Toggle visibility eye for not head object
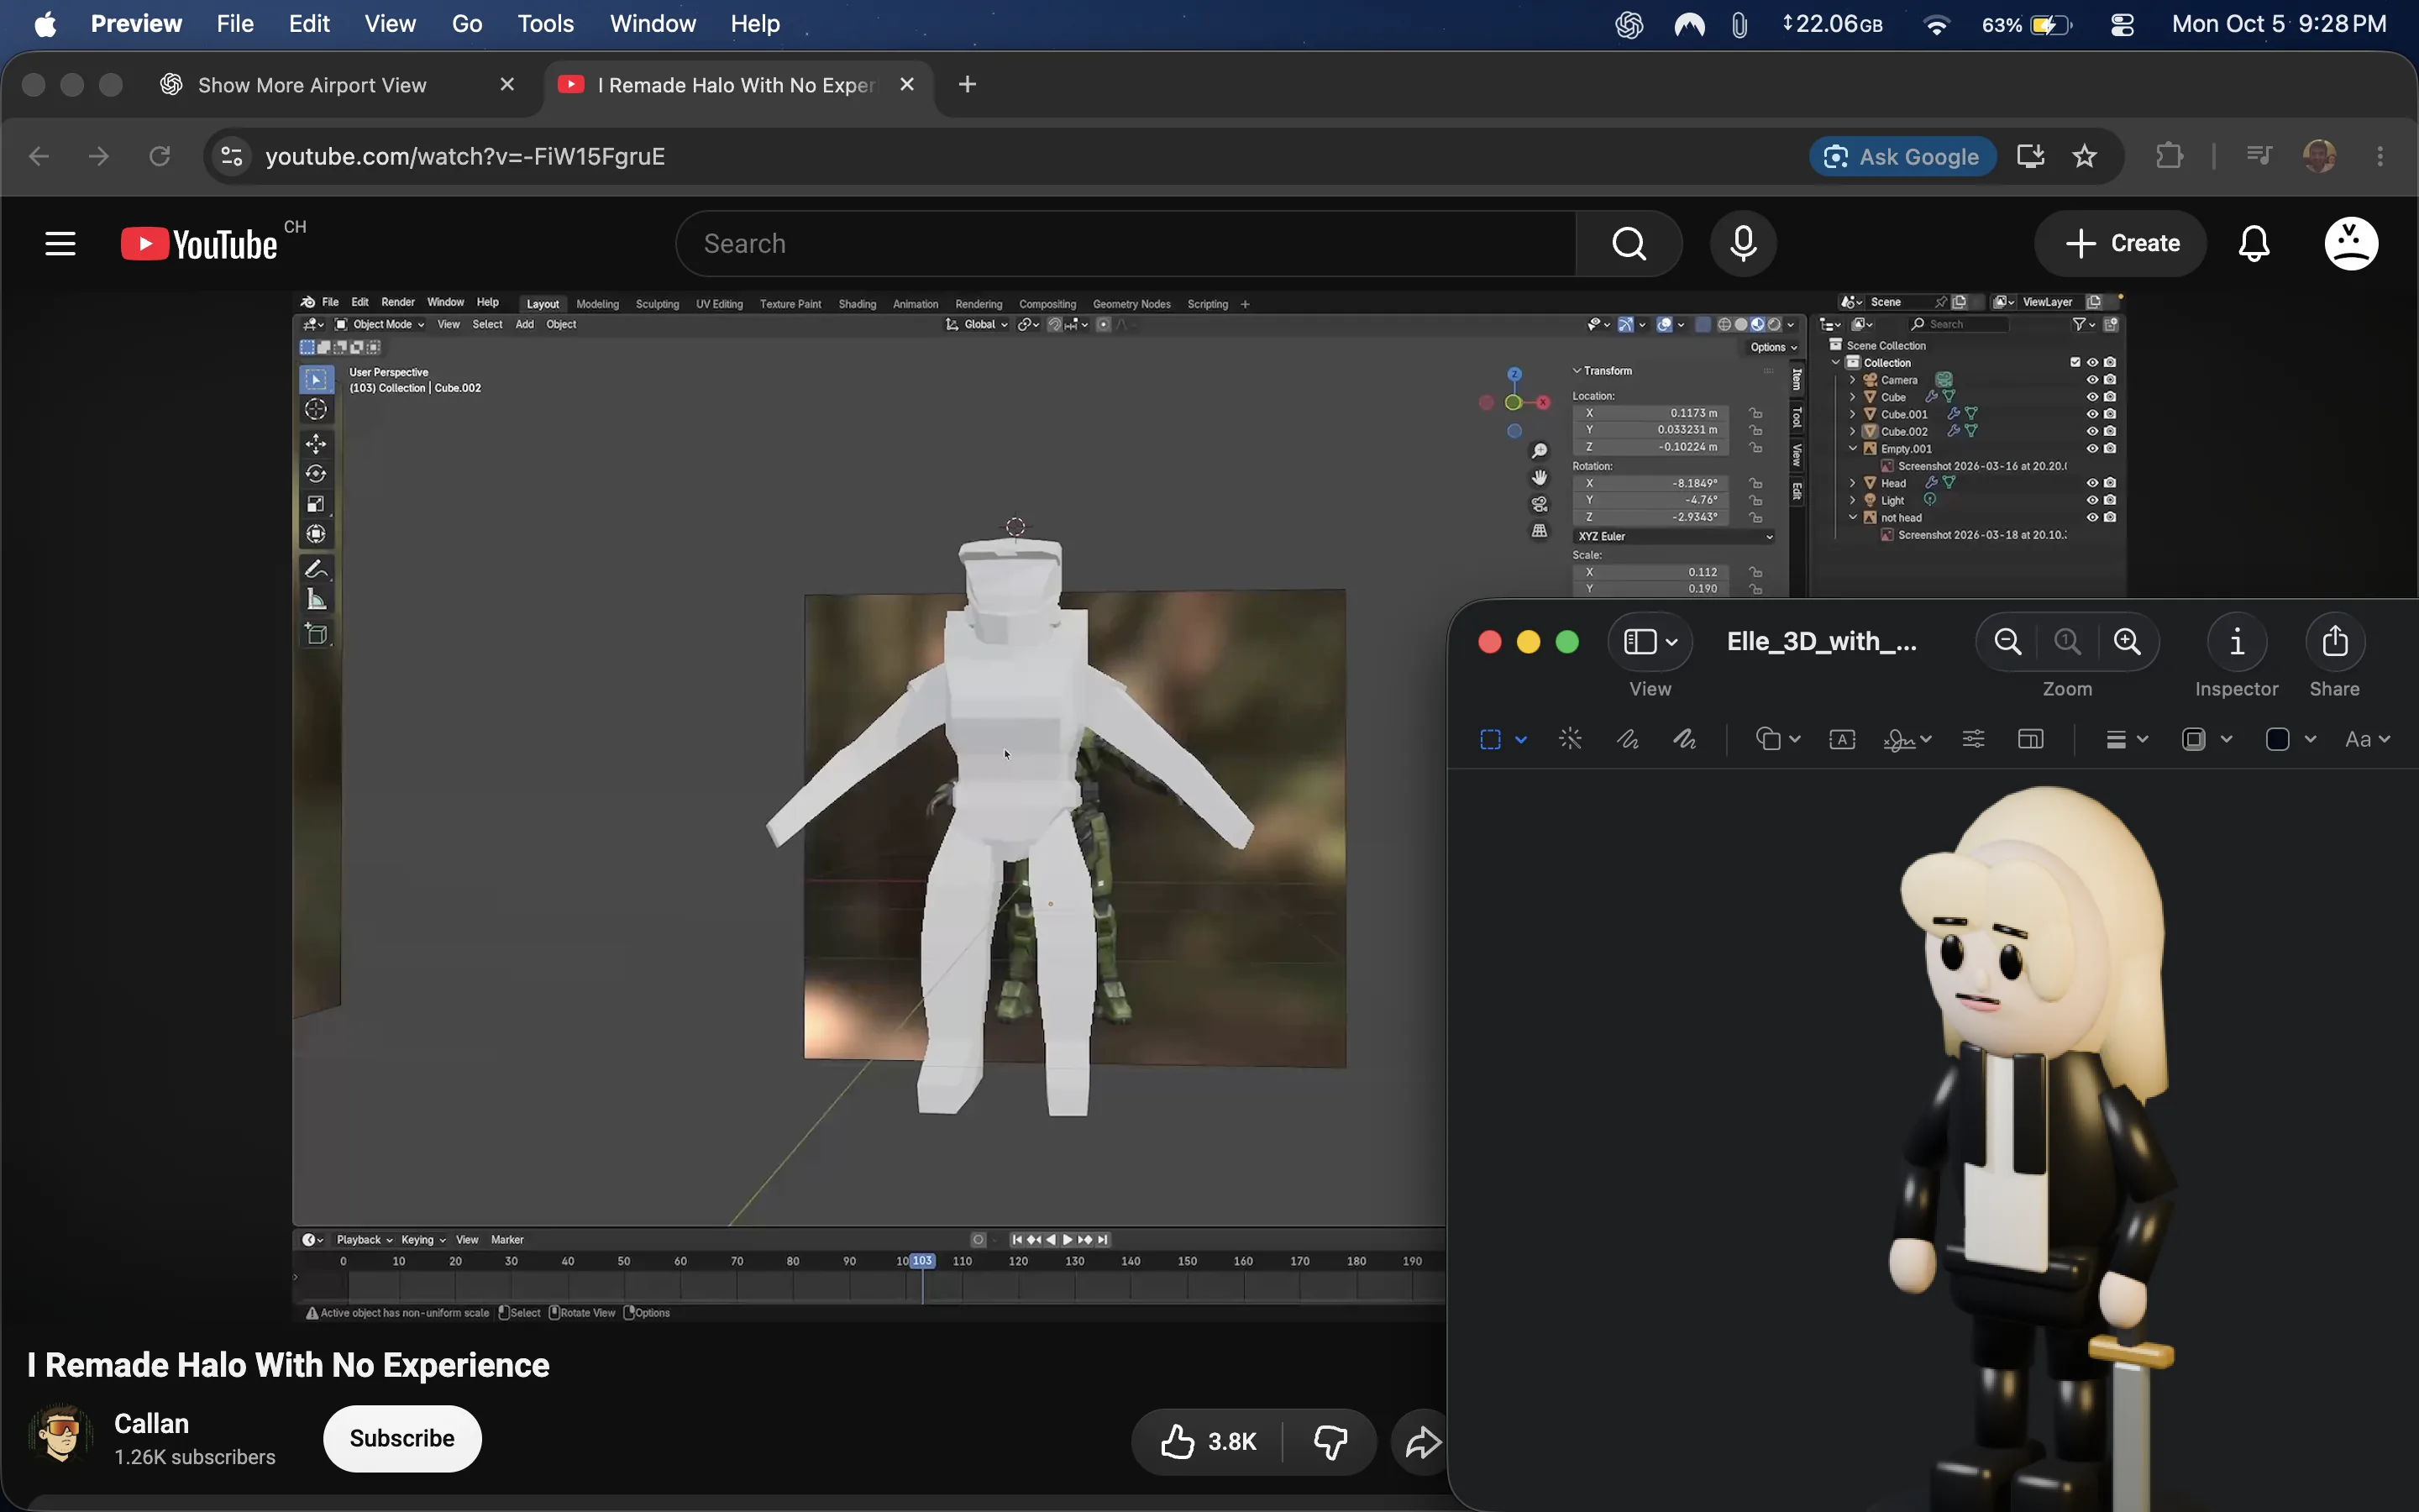 [x=2092, y=517]
